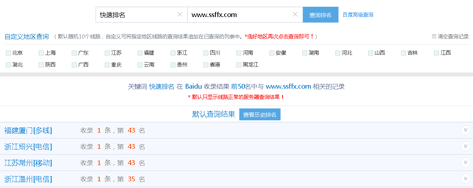This screenshot has height=188, width=473.
Task: Click the red 默认只显示线路正常 notice text
Action: 236,97
